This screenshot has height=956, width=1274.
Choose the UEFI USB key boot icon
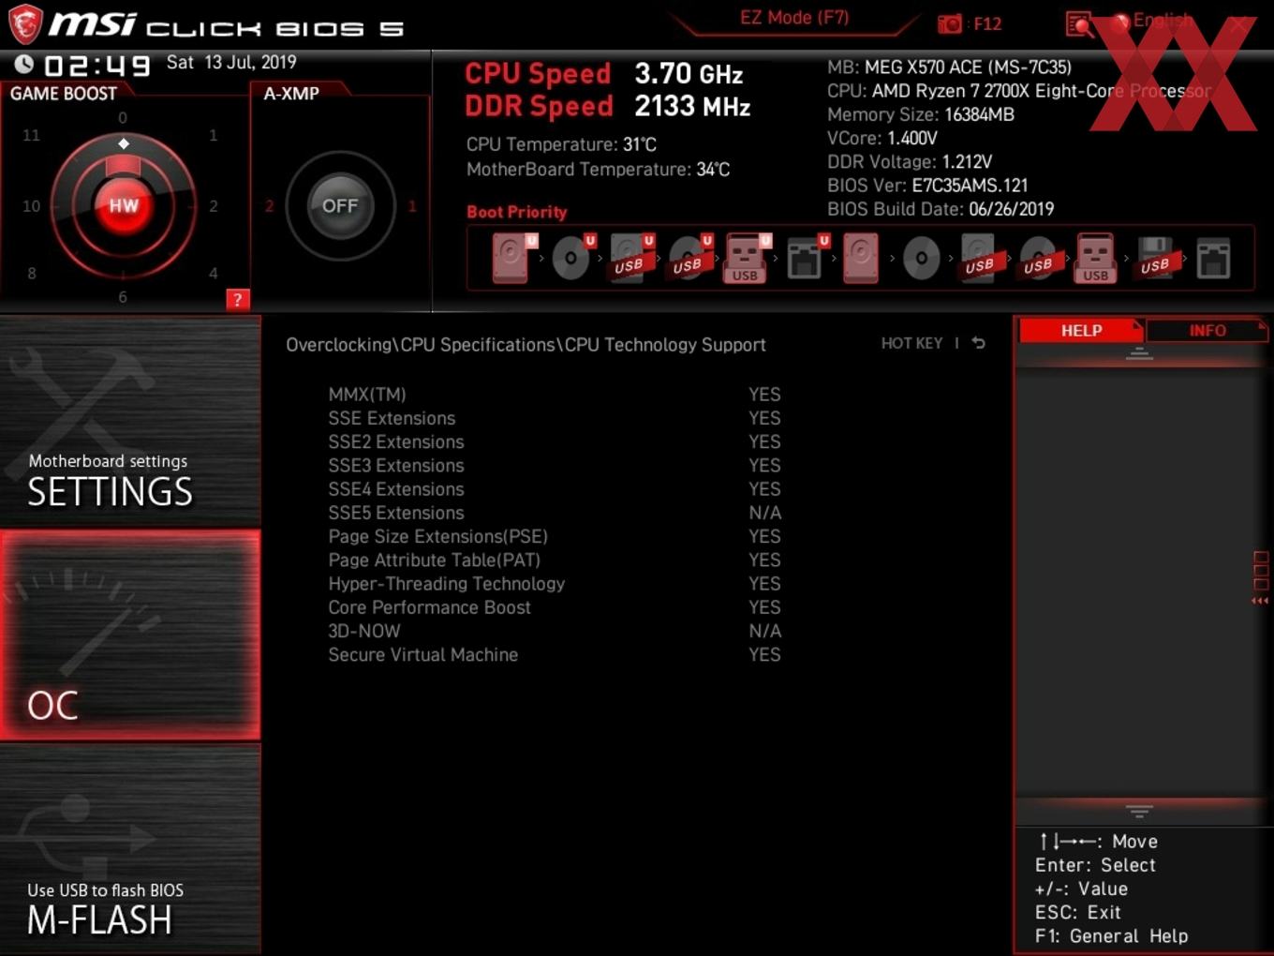747,259
